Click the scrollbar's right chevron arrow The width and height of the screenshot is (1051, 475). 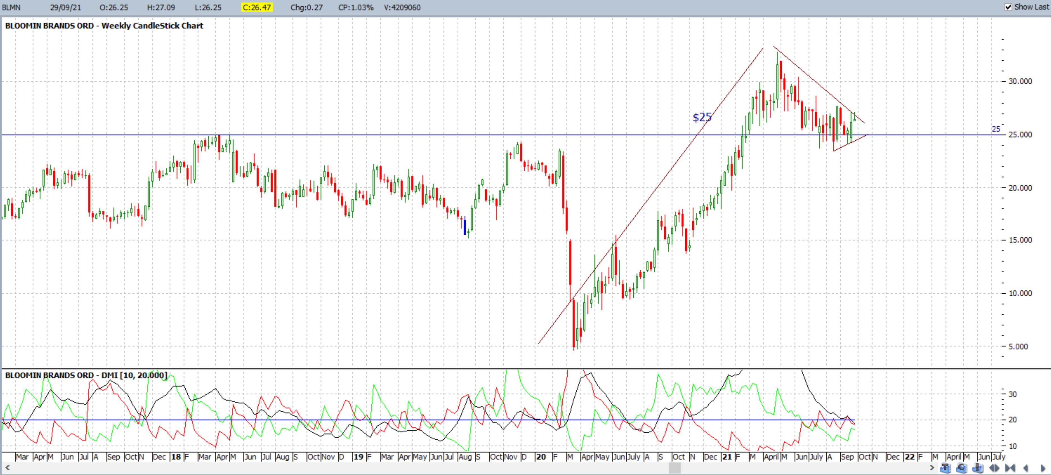coord(932,468)
